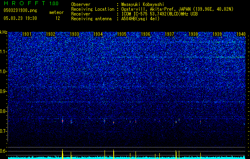Screen dimensions: 250x159
Task: Click the meteor count value 12
Action: [x=58, y=18]
